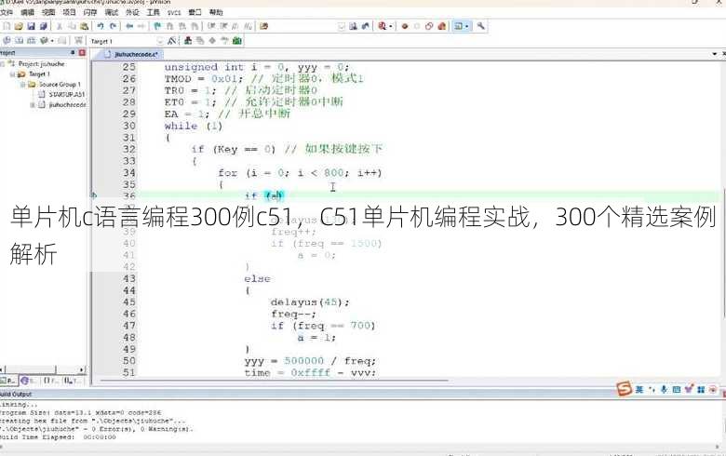This screenshot has width=726, height=456.
Task: Click line number 43 gutter
Action: [129, 278]
